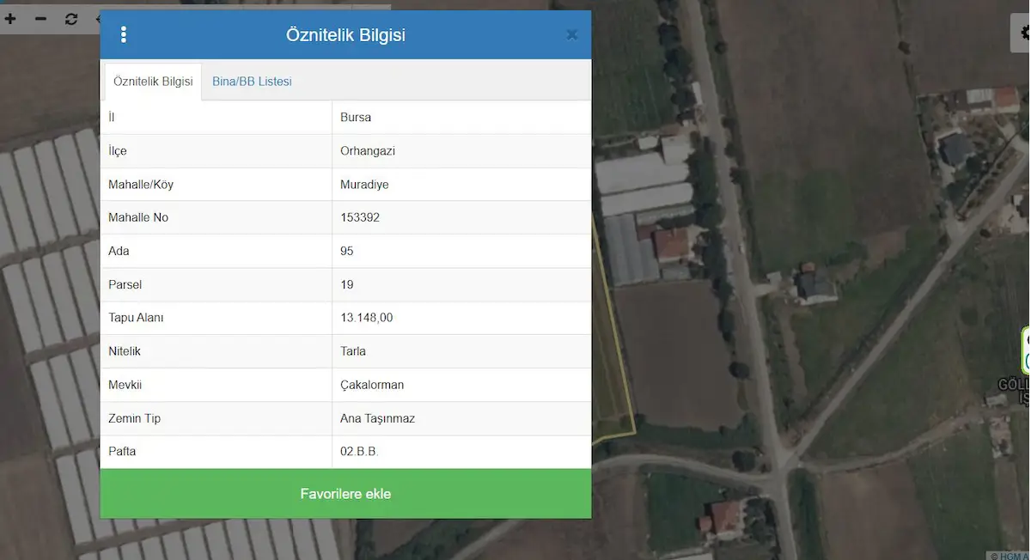Select the Nitelik value Tarla
Viewport: 1031px width, 560px height.
tap(461, 351)
